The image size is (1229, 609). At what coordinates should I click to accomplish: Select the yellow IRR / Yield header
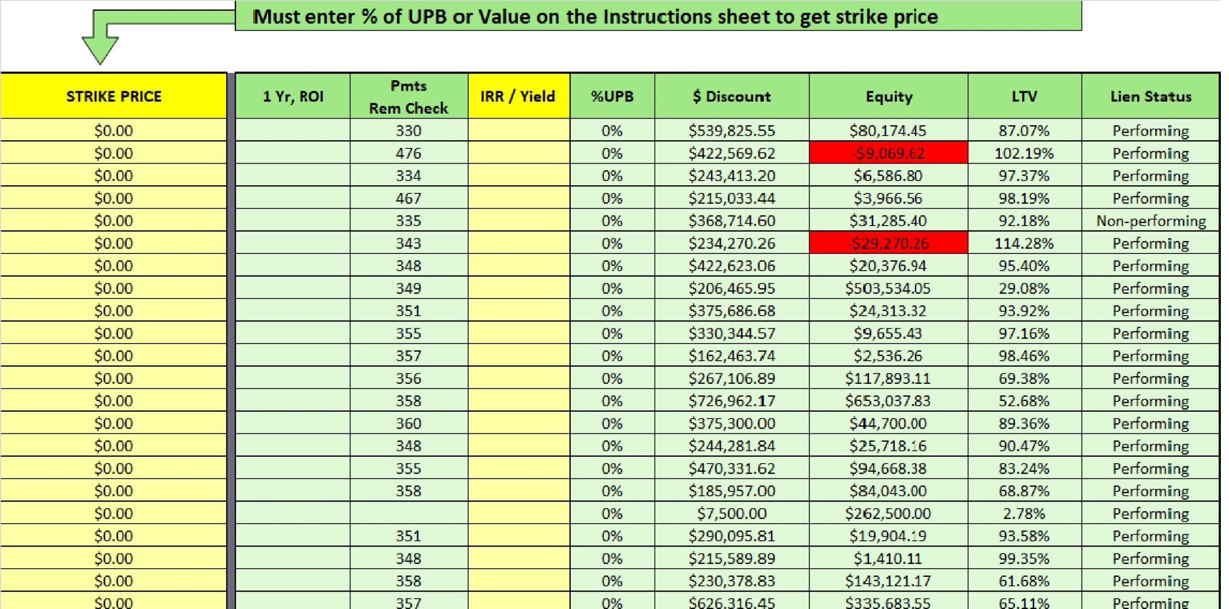(x=518, y=96)
